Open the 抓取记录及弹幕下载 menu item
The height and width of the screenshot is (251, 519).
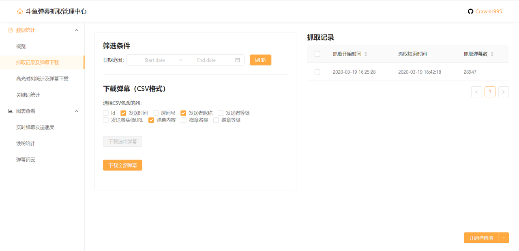coord(42,62)
